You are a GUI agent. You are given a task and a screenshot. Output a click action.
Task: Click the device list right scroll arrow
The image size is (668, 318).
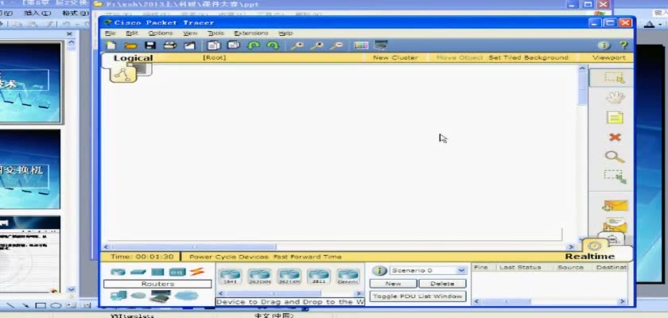click(359, 293)
